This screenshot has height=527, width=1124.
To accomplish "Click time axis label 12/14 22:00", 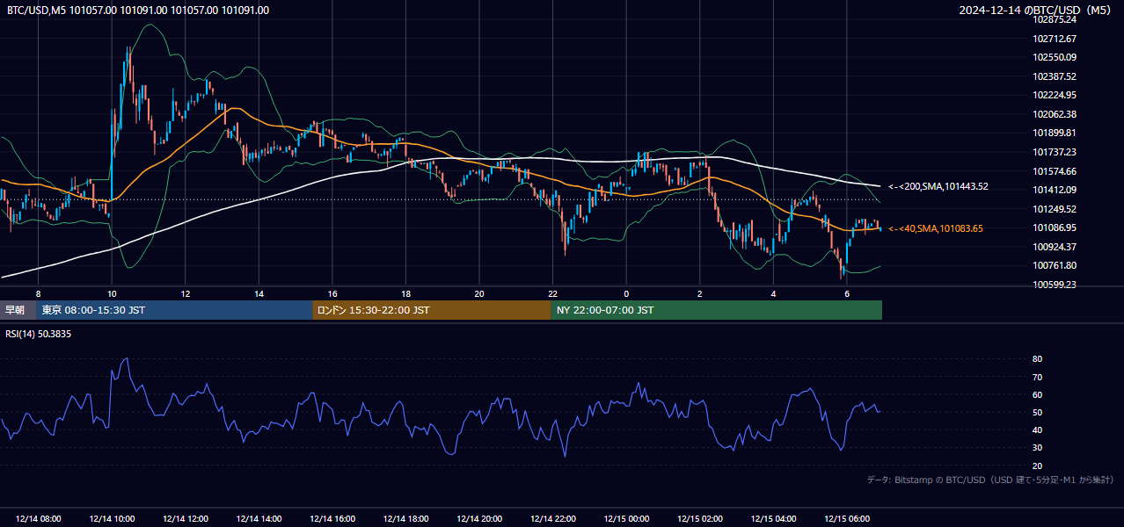I will (x=552, y=519).
